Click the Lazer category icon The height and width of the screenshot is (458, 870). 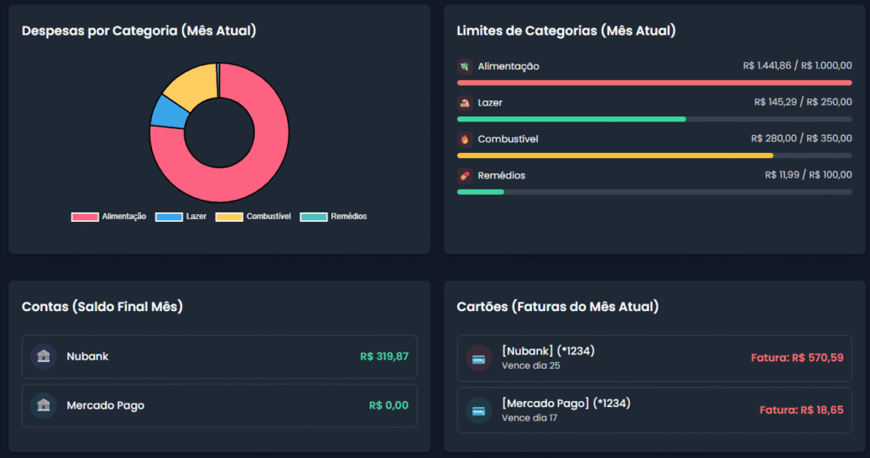point(465,103)
